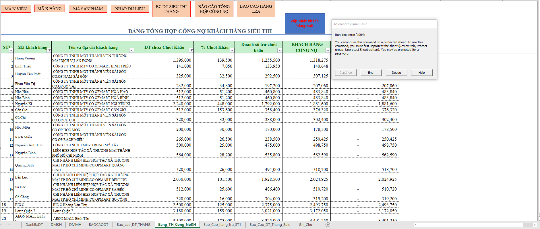
Task: Select the cell Phan Văn Trị
Action: [32, 84]
